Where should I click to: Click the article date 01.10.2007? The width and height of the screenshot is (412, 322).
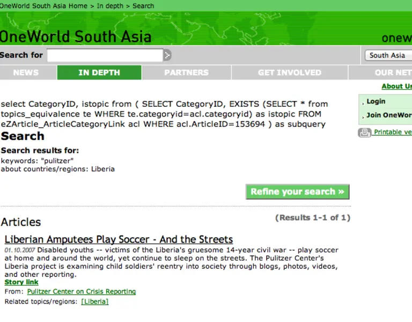coord(20,250)
